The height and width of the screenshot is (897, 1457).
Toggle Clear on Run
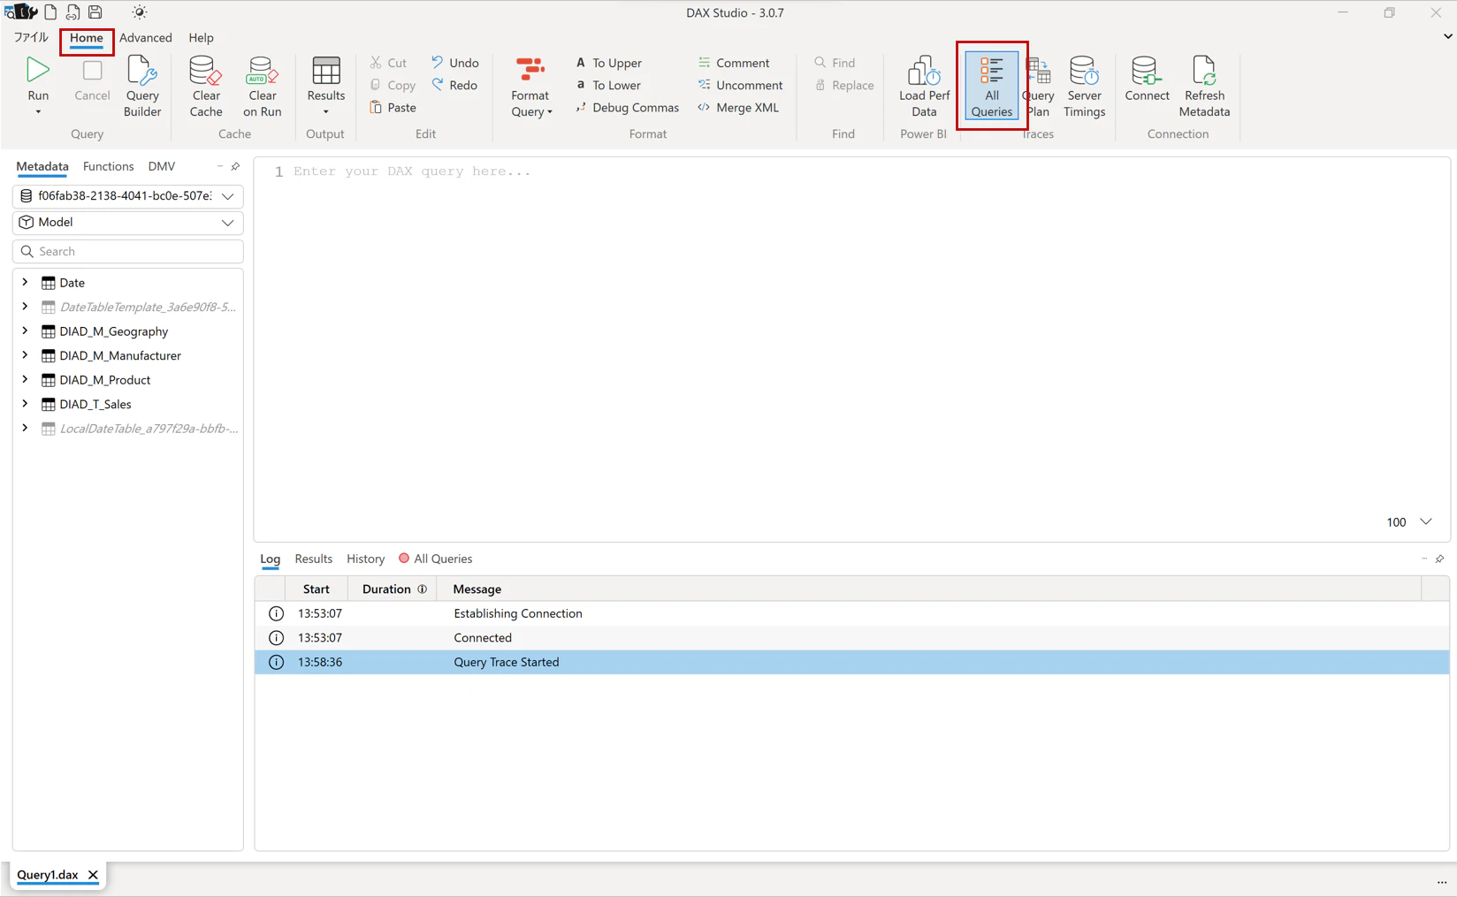(x=262, y=87)
